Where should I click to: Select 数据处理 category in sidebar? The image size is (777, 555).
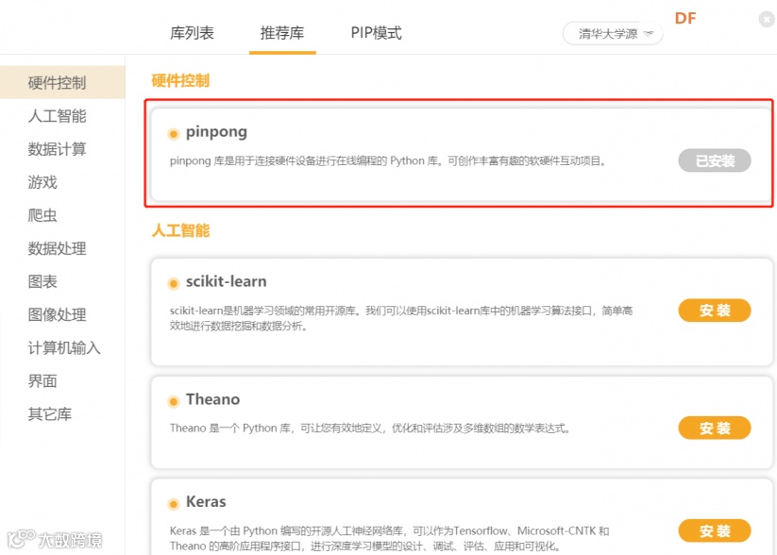coord(57,249)
